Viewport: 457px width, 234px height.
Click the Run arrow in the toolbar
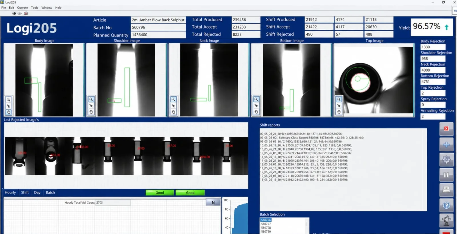point(14,13)
